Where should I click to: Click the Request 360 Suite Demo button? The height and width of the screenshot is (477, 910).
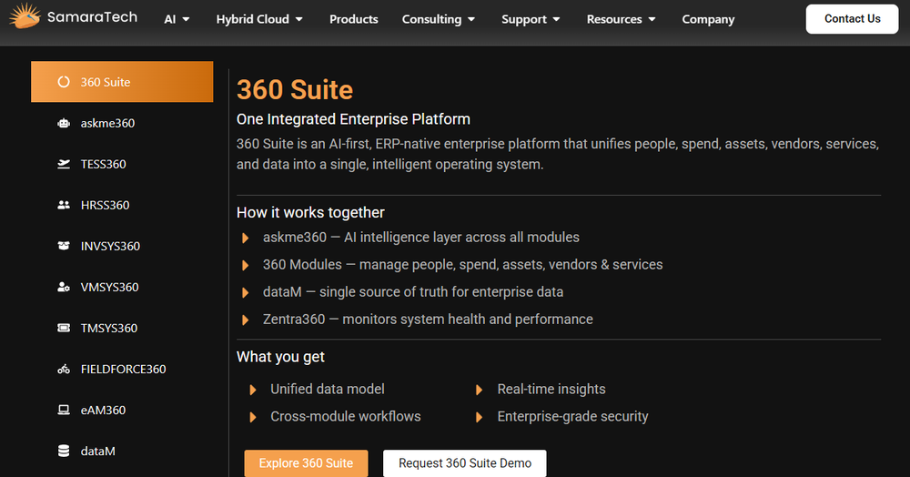tap(465, 463)
